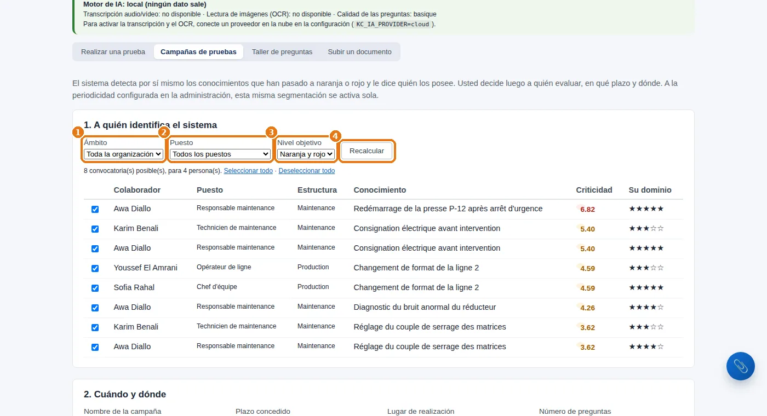Select the Campañas de pruebas tab
This screenshot has height=416, width=767.
pos(198,52)
